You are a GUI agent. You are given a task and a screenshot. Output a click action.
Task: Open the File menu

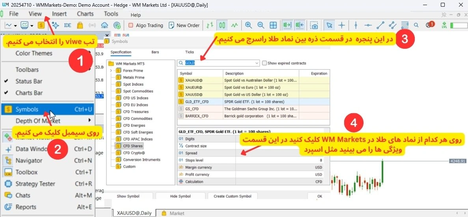click(x=14, y=14)
